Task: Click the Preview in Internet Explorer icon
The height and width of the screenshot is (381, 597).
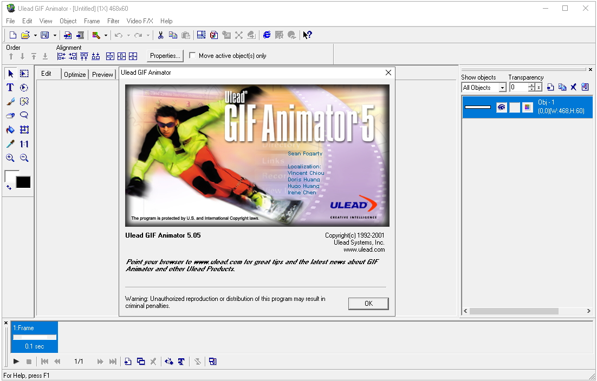Action: click(x=267, y=35)
